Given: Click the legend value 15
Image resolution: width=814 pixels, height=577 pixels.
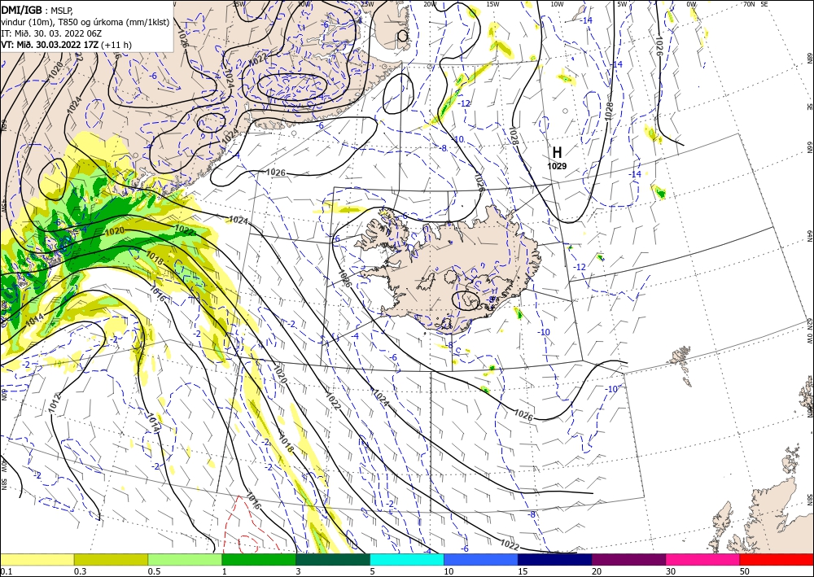Looking at the screenshot, I should (523, 571).
